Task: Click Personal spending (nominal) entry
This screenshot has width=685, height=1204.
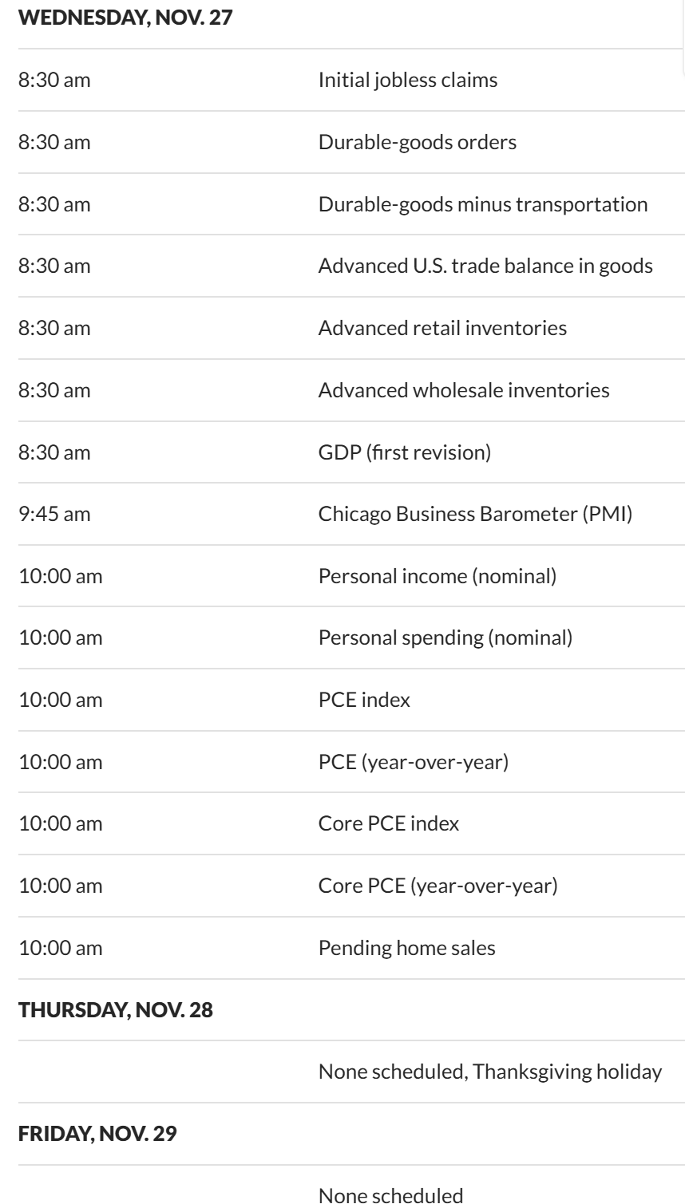Action: click(445, 638)
